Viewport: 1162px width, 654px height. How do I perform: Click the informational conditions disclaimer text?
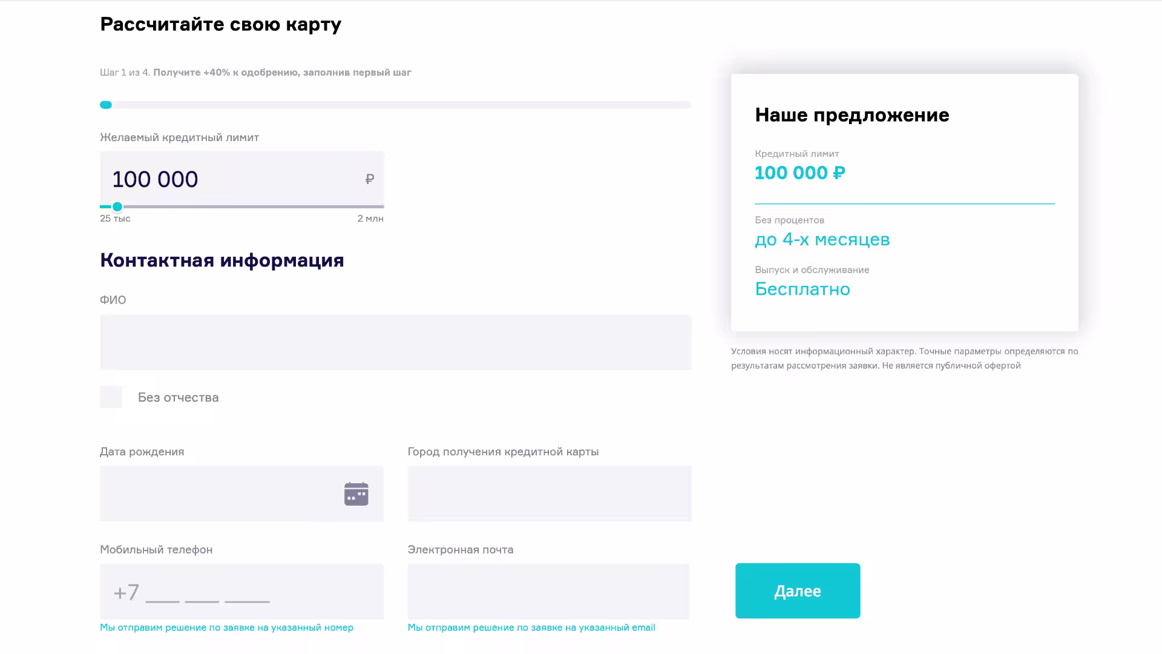pos(904,358)
